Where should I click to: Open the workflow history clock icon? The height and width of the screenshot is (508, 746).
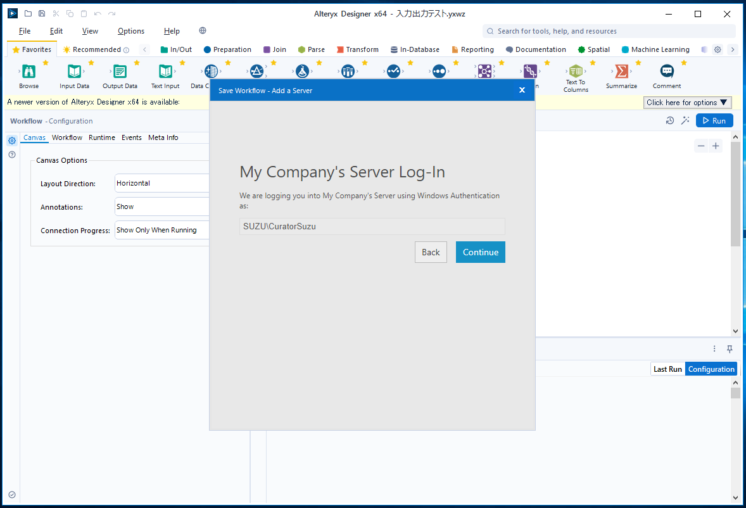(x=670, y=120)
